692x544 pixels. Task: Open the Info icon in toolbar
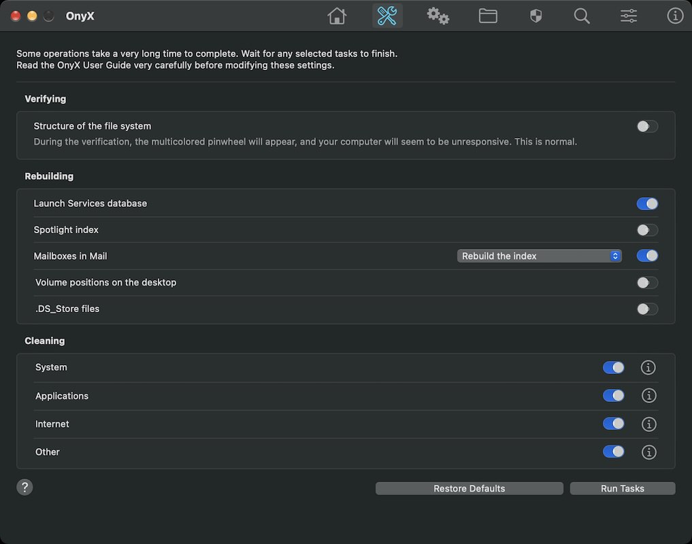pos(675,16)
